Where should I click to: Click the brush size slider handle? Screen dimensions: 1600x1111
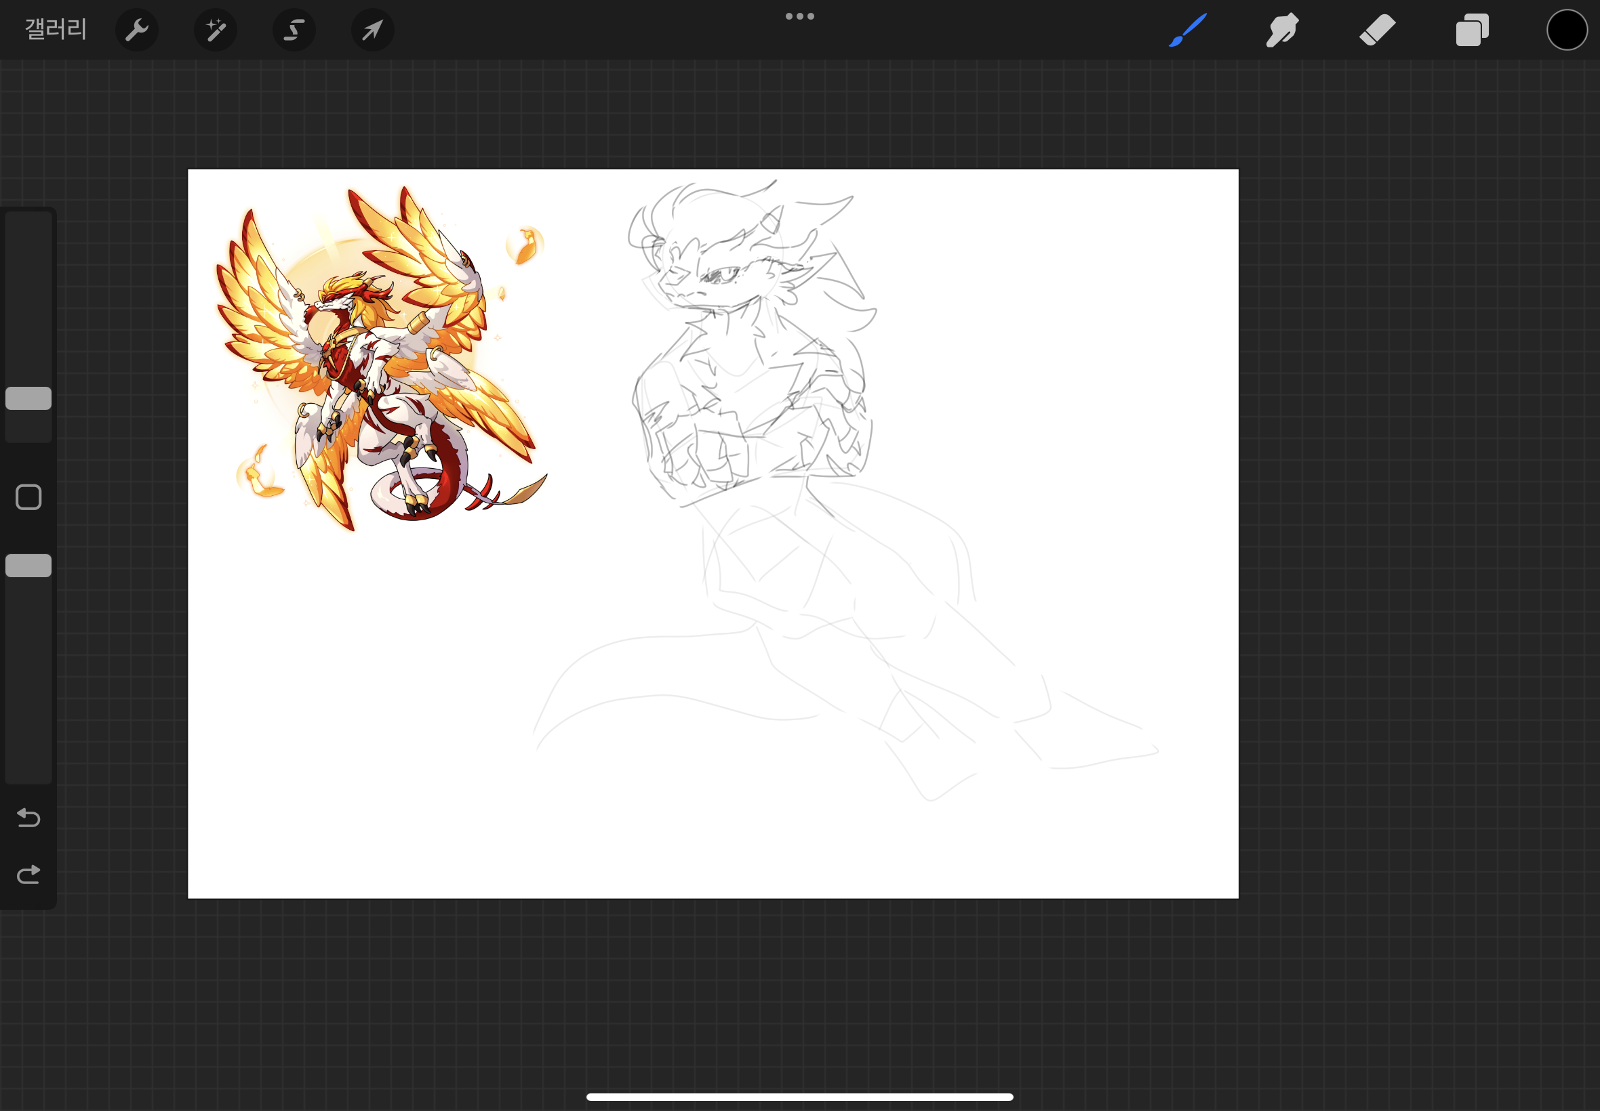(28, 398)
